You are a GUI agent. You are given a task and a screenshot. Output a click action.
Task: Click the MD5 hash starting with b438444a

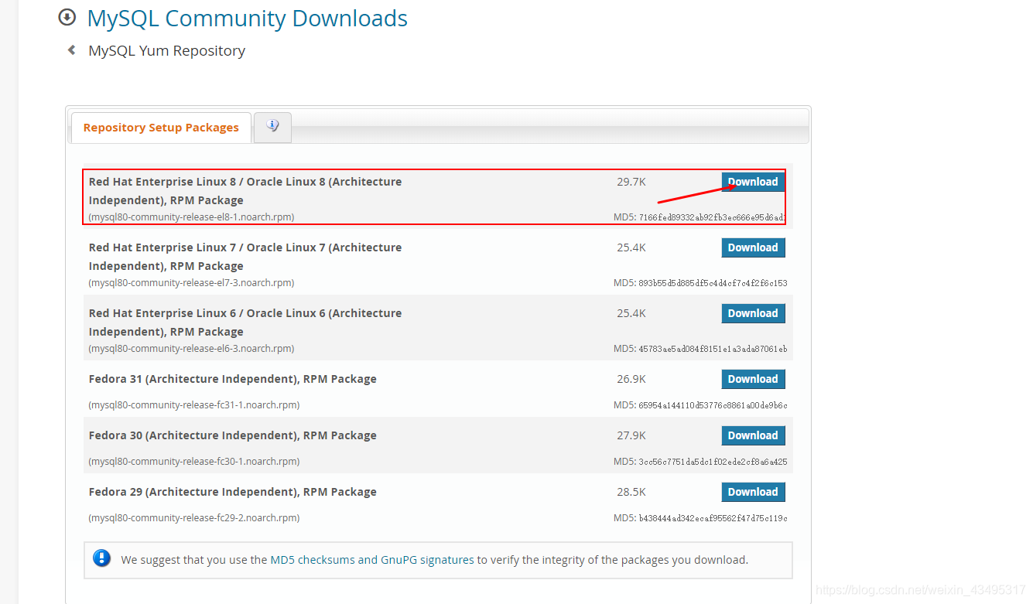pos(713,518)
